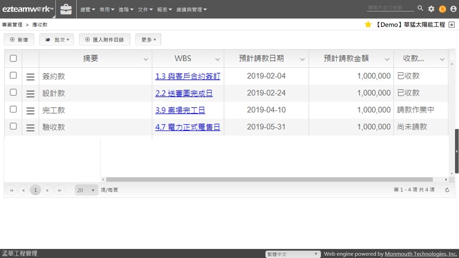Open the 維護與管理 menu

(192, 10)
